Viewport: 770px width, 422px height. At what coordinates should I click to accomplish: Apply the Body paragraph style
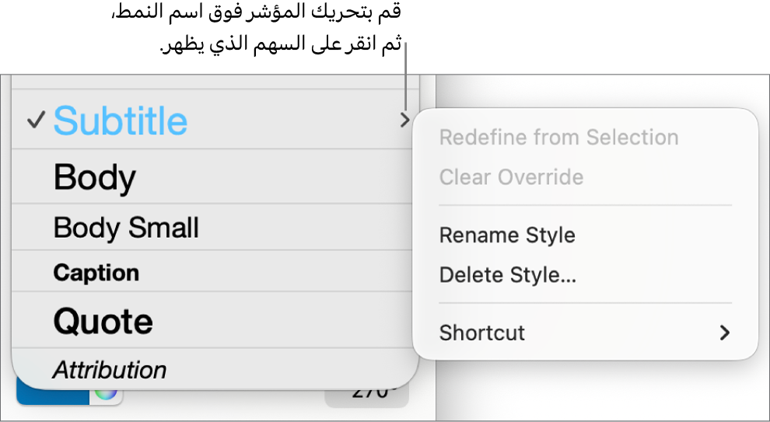pyautogui.click(x=95, y=177)
